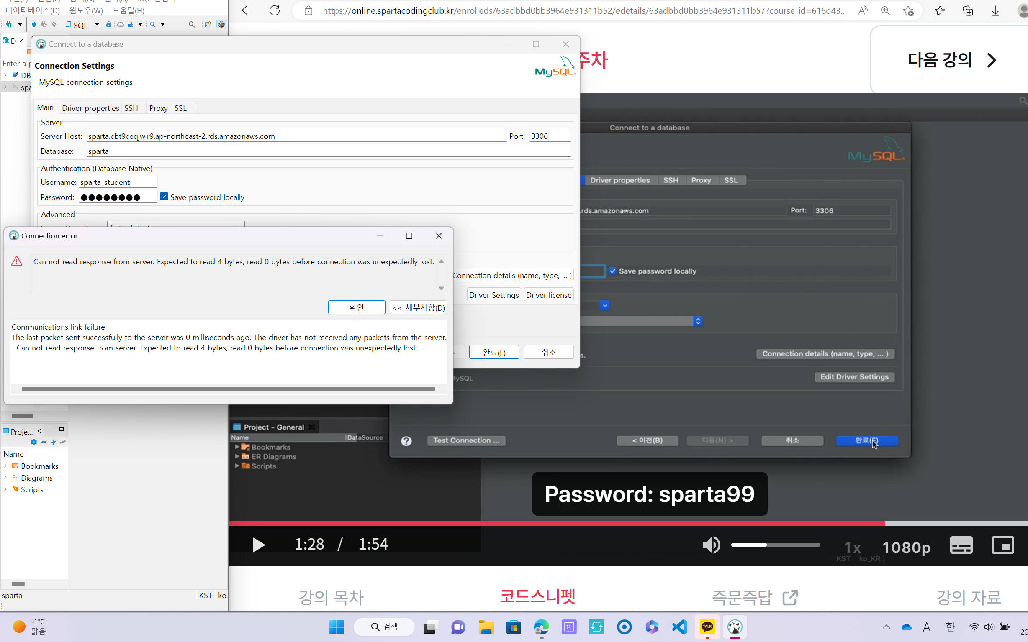Click 취소 in Connect to a database dialog

click(x=548, y=352)
